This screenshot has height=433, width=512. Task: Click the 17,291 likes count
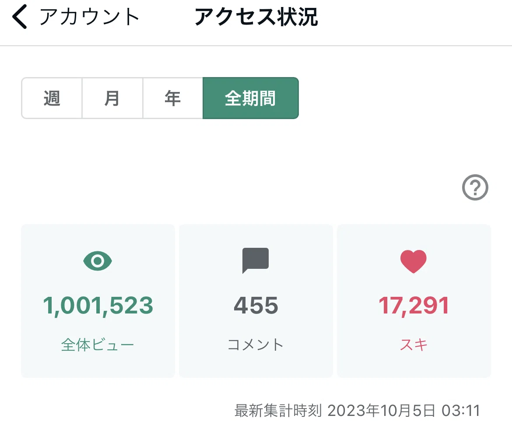tap(414, 306)
